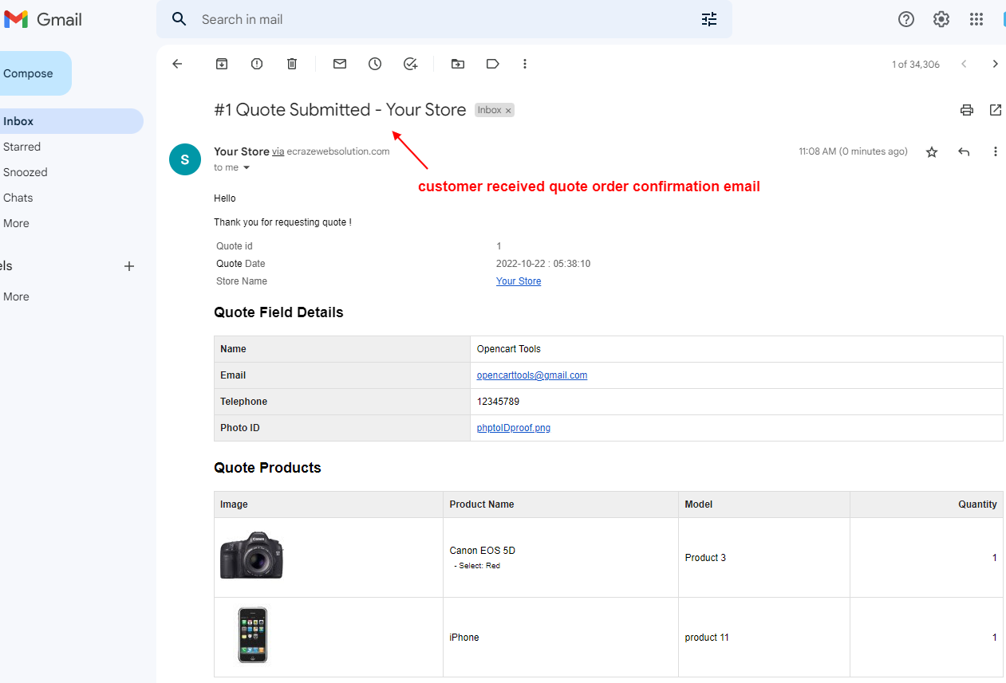Viewport: 1006px width, 683px height.
Task: Snooze this email
Action: (374, 64)
